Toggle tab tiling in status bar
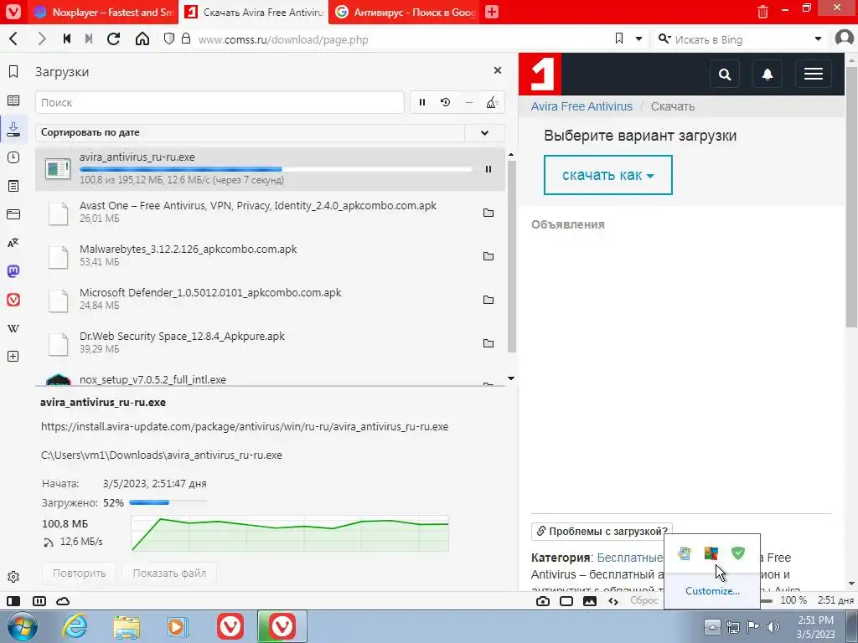The height and width of the screenshot is (643, 858). pos(39,601)
